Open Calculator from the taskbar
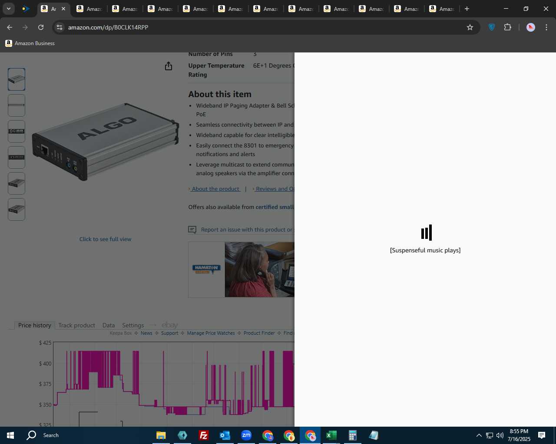Viewport: 556px width, 444px height. pyautogui.click(x=353, y=435)
